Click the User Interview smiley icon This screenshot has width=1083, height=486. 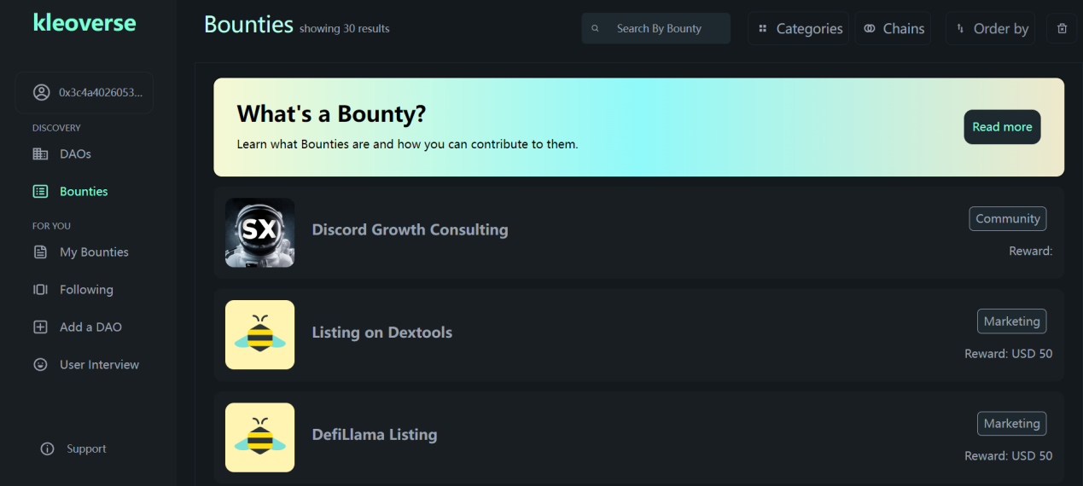40,365
